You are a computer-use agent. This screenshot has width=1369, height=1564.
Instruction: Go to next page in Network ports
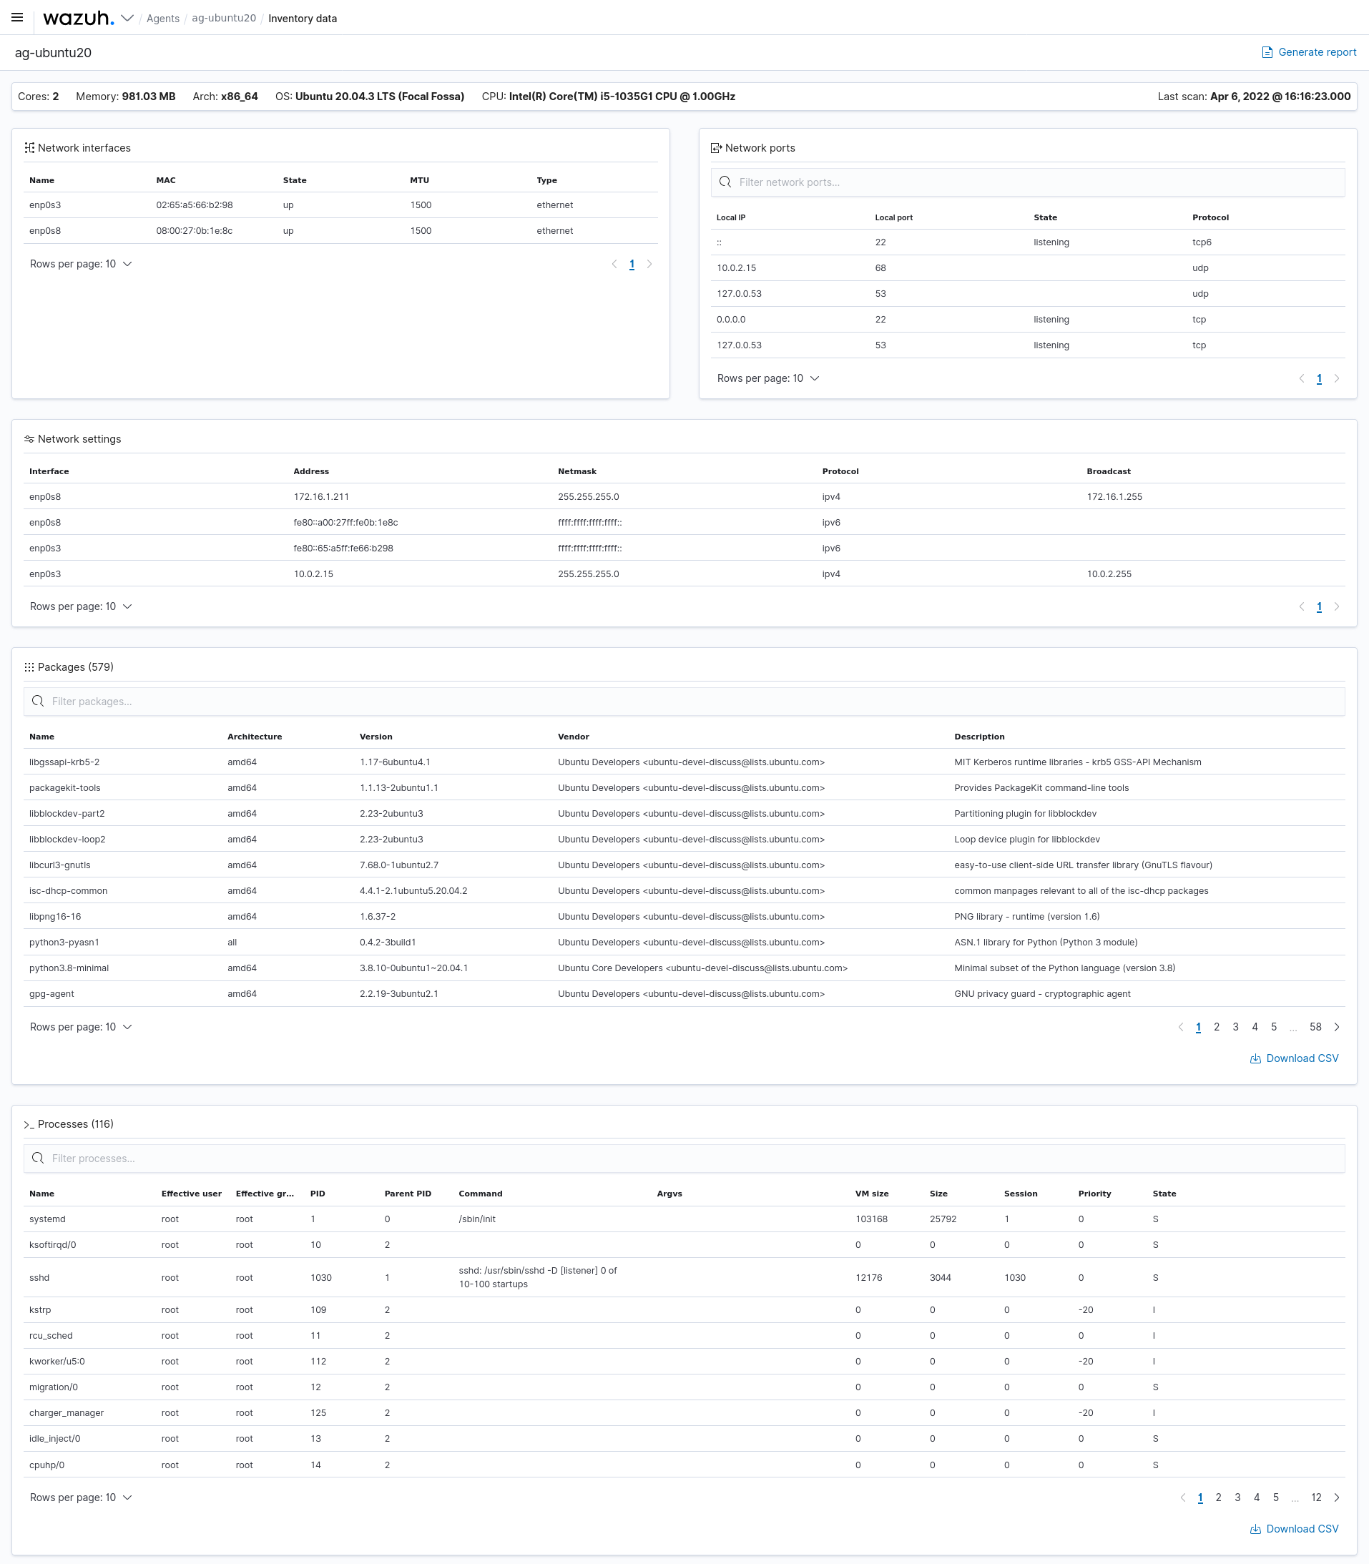[1336, 379]
